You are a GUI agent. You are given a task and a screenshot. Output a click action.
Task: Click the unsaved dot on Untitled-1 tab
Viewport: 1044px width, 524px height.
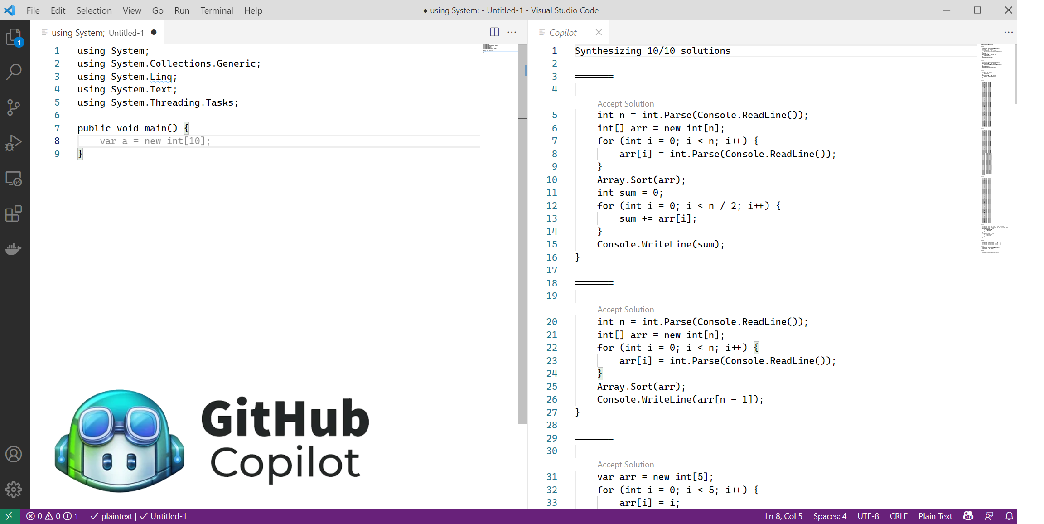tap(154, 32)
